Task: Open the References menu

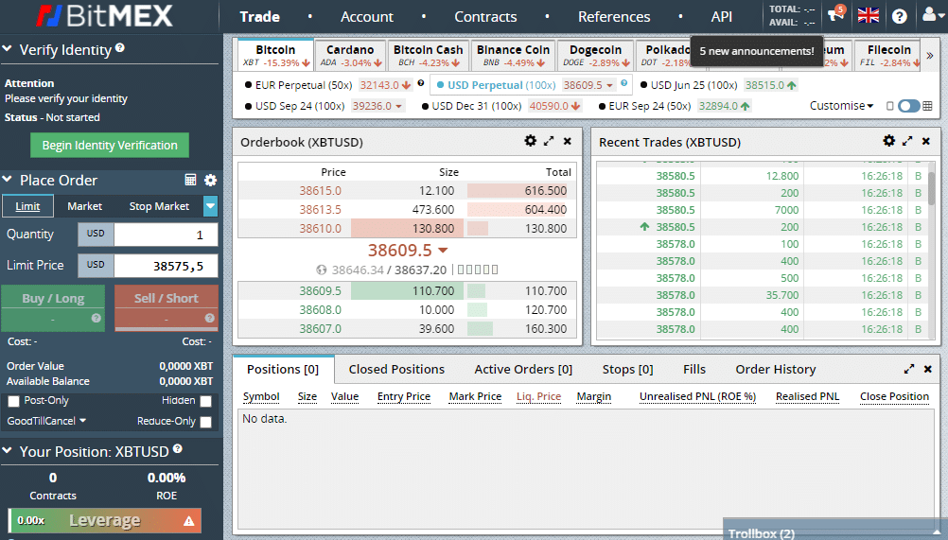Action: point(614,17)
